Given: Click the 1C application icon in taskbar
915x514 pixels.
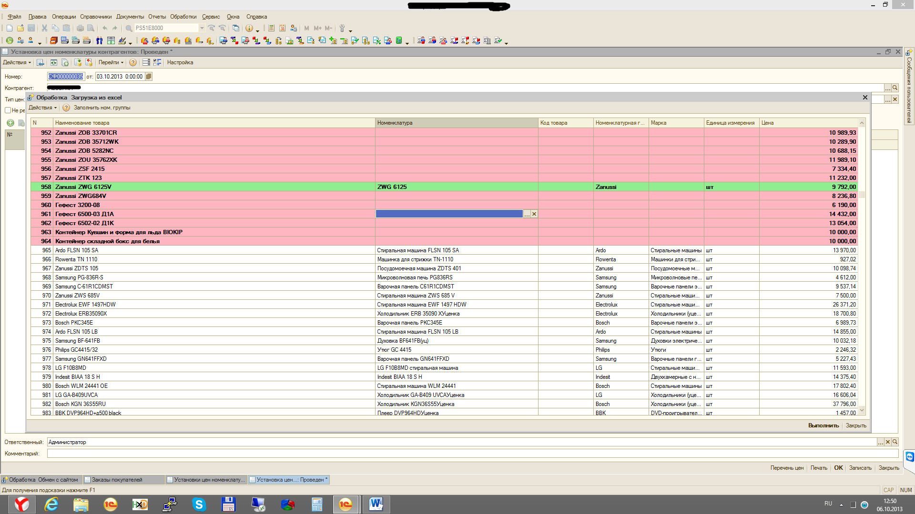Looking at the screenshot, I should [x=110, y=504].
